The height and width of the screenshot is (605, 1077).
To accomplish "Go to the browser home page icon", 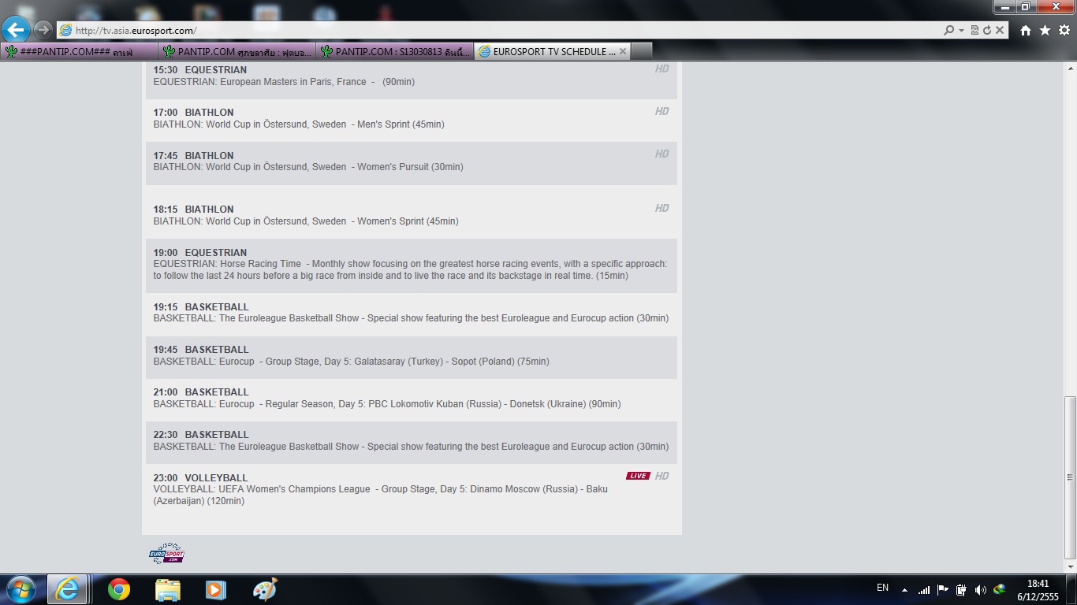I will pos(1026,30).
